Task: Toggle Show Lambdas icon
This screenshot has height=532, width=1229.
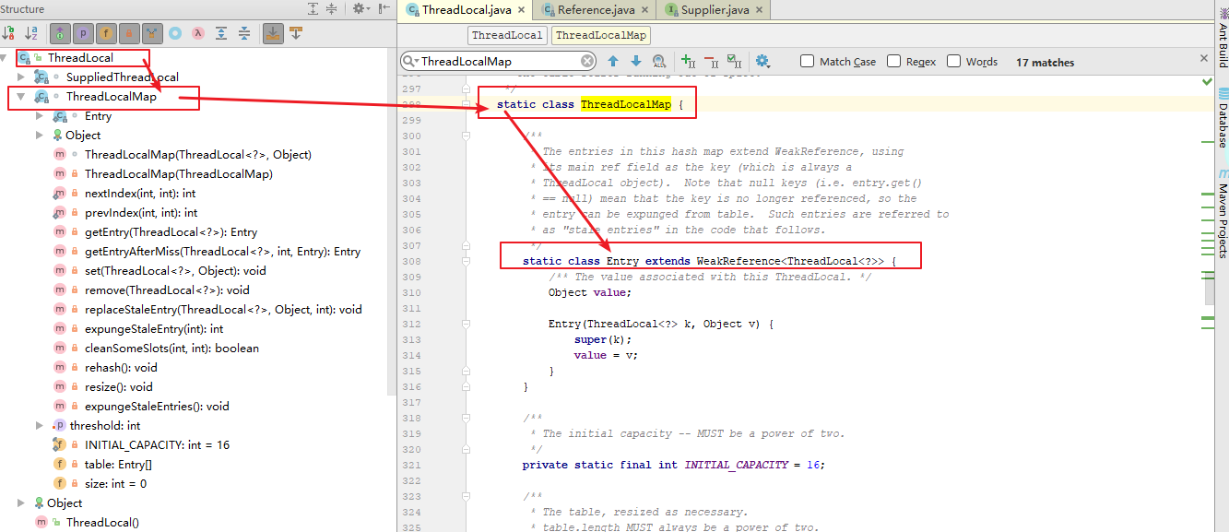Action: click(x=198, y=33)
